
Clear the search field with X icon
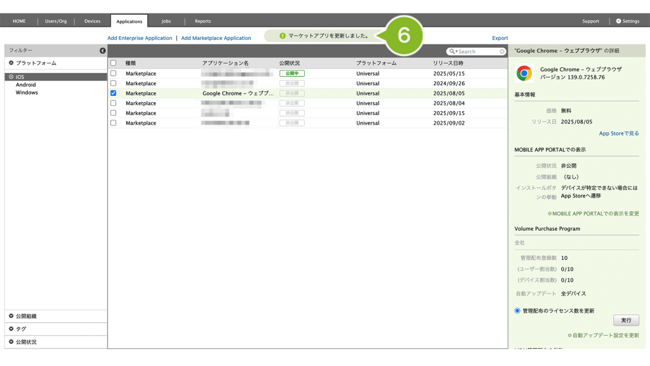[x=502, y=51]
